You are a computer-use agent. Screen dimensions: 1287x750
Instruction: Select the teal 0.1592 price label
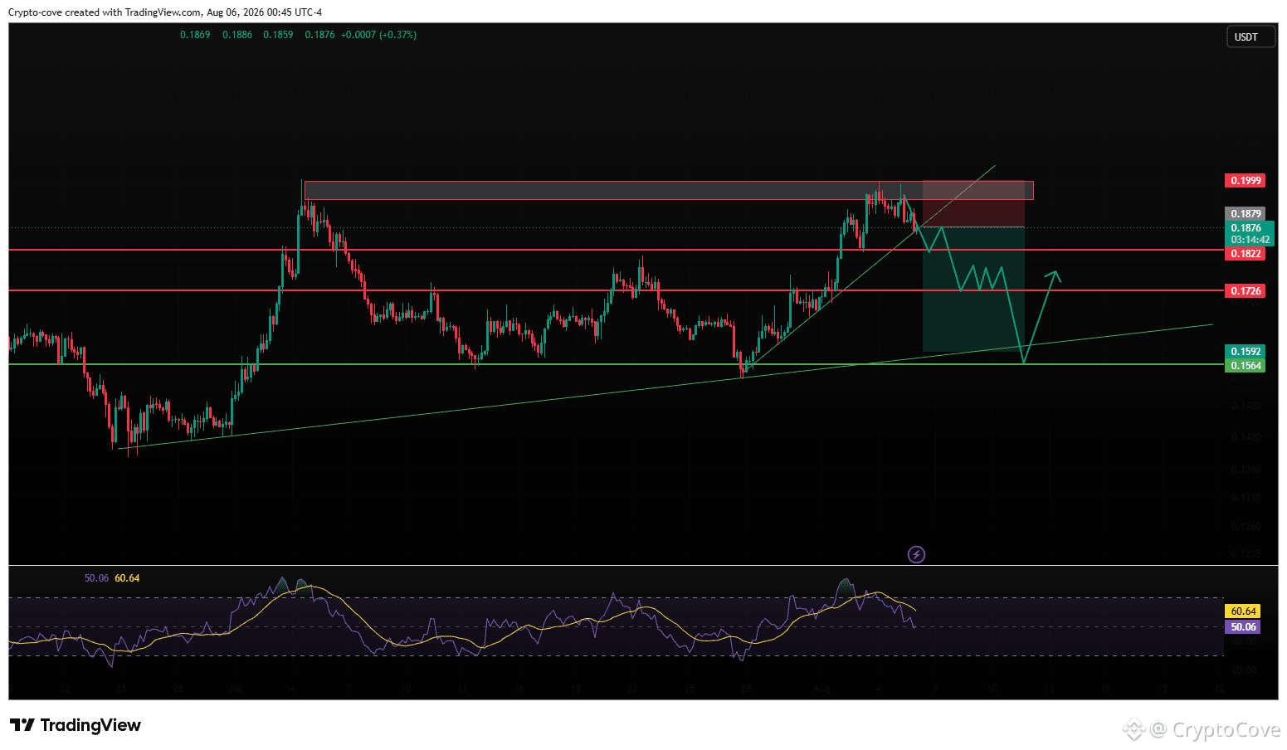click(x=1245, y=352)
